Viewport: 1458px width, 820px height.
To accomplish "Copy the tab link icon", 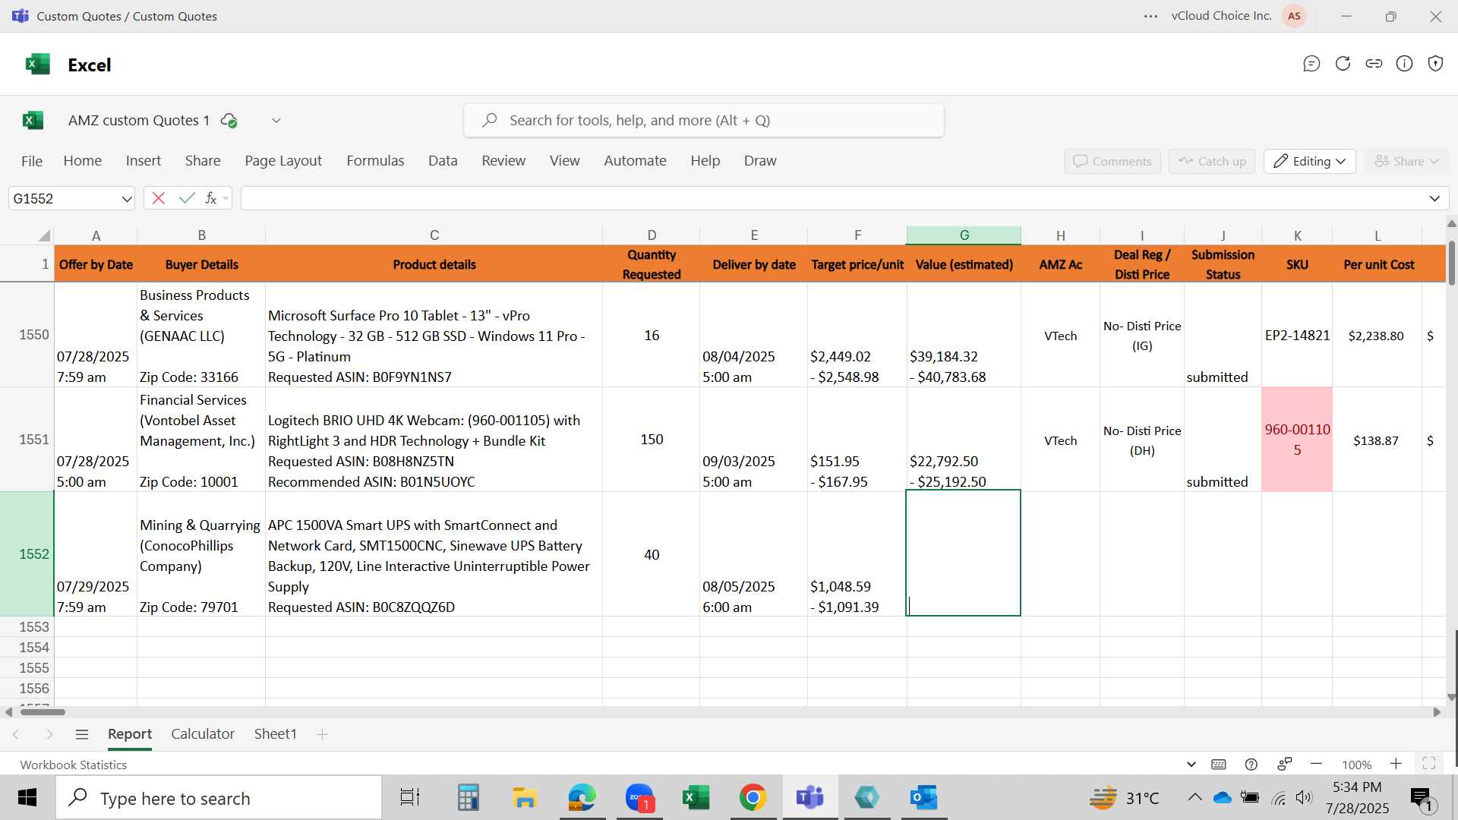I will tap(1374, 64).
